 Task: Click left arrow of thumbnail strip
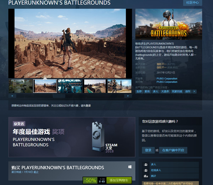(x=12, y=96)
